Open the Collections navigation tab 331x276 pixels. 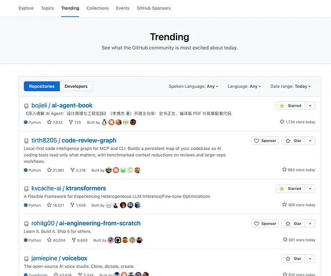pyautogui.click(x=97, y=8)
